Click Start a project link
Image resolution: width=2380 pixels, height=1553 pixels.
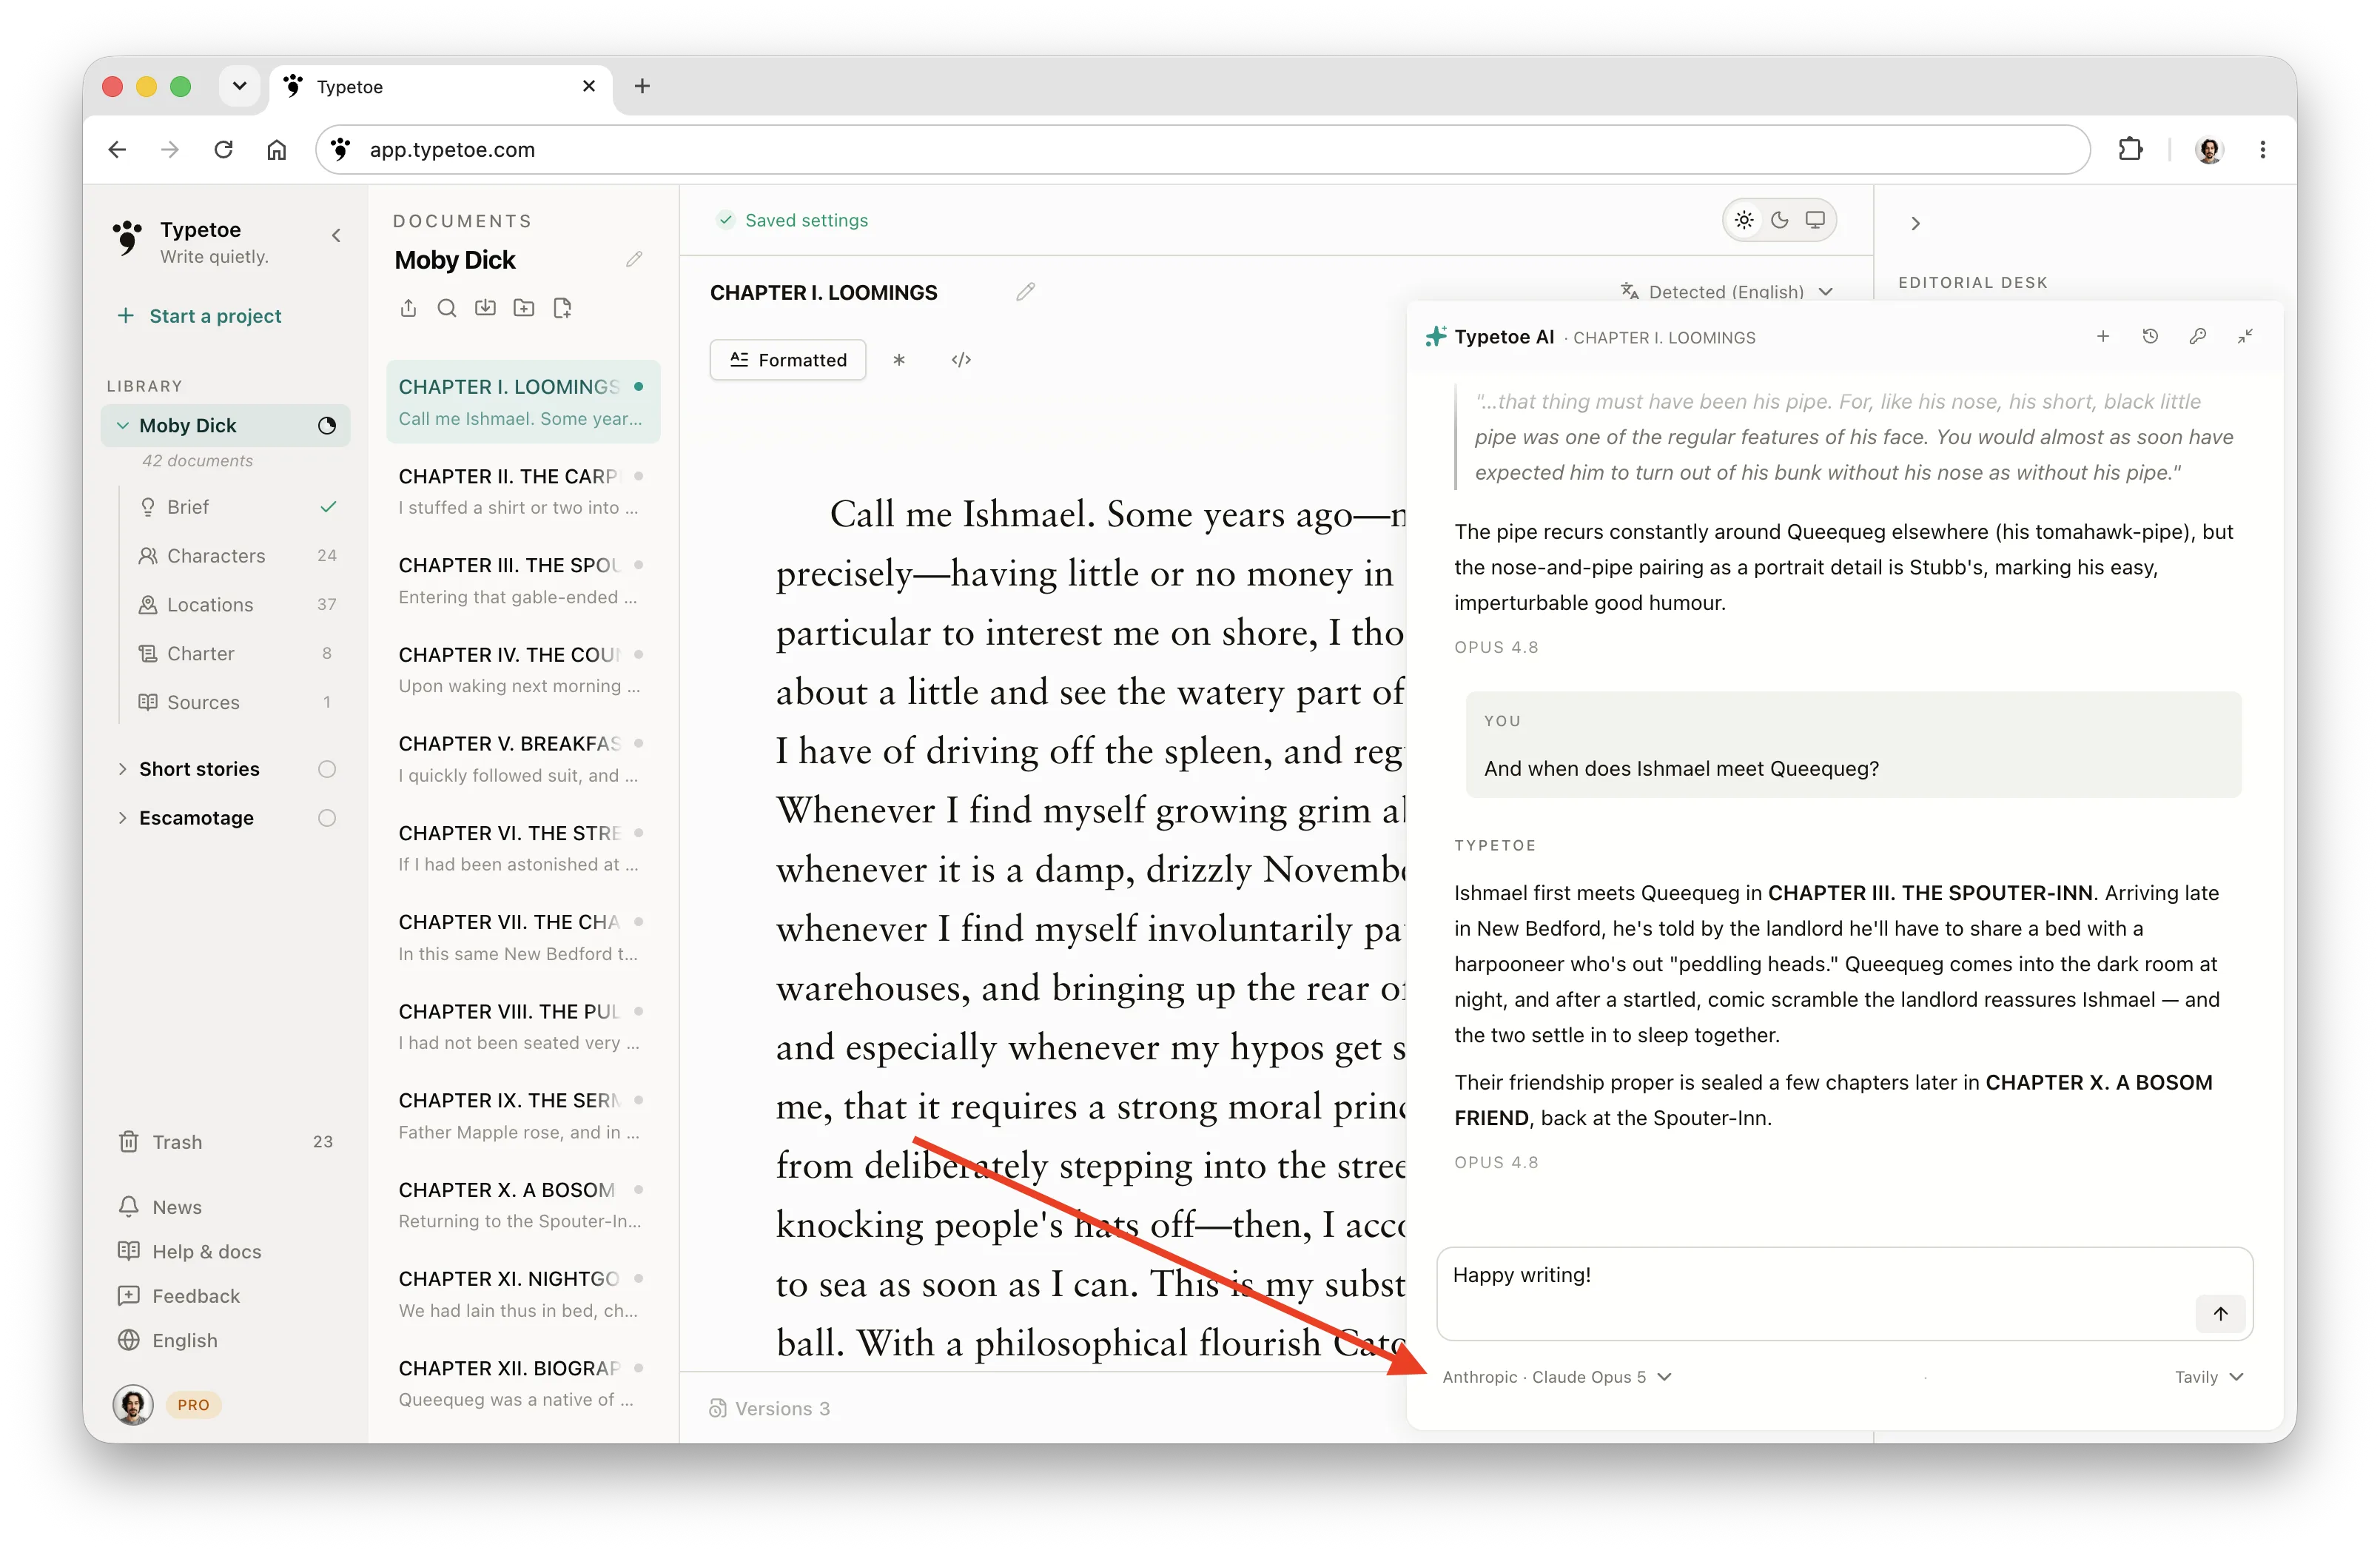click(200, 316)
